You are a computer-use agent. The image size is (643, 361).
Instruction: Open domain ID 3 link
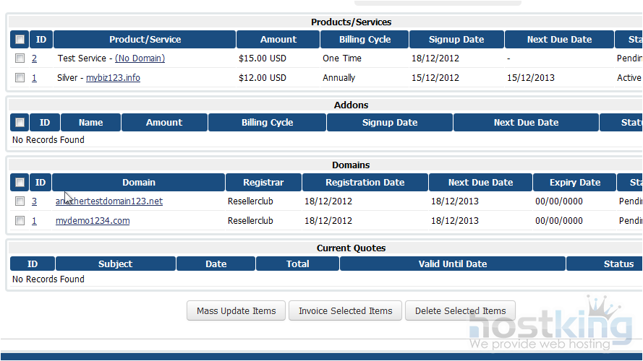pos(34,201)
